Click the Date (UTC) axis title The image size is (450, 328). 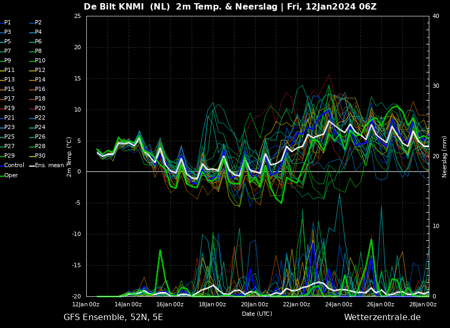click(257, 314)
